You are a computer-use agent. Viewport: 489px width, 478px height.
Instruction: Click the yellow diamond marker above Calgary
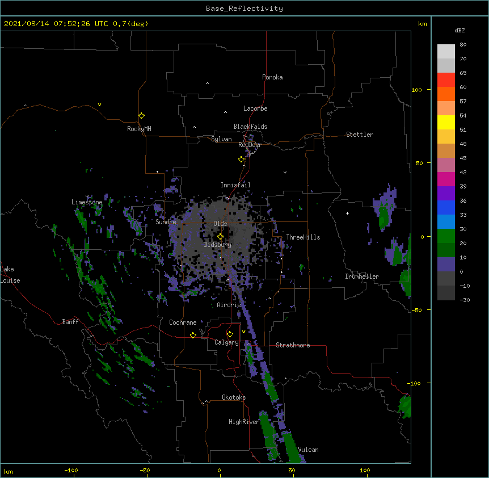coord(230,334)
